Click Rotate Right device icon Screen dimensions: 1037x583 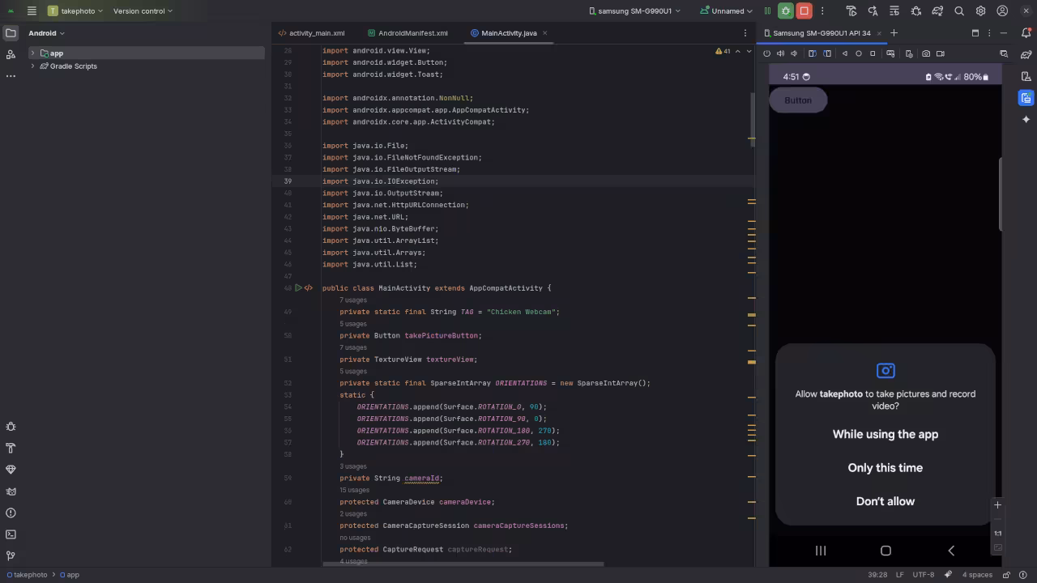point(827,53)
